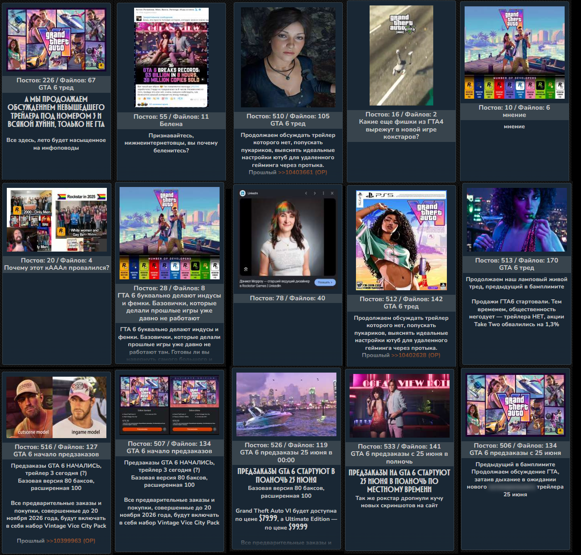Follow the previous-thread link >>10399963 (OP)
The width and height of the screenshot is (581, 555).
pos(70,541)
